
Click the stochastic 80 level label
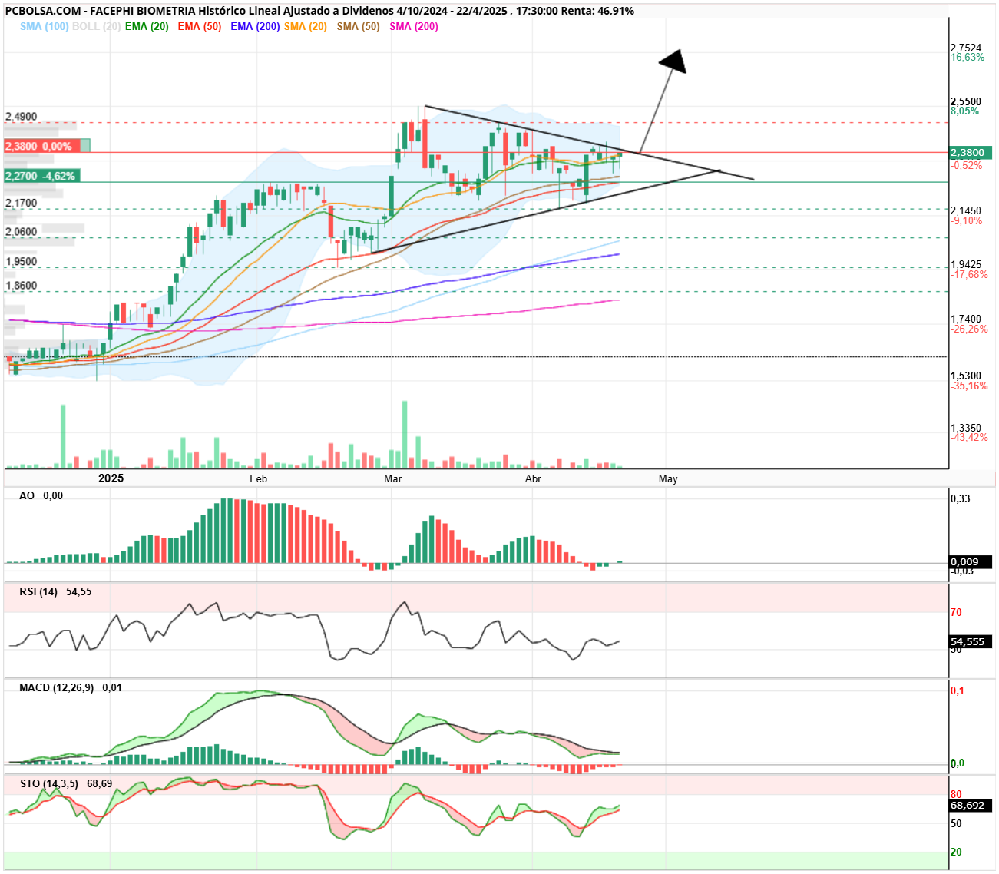click(x=956, y=794)
